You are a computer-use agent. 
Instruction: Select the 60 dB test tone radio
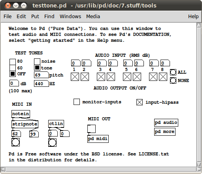(x=13, y=67)
